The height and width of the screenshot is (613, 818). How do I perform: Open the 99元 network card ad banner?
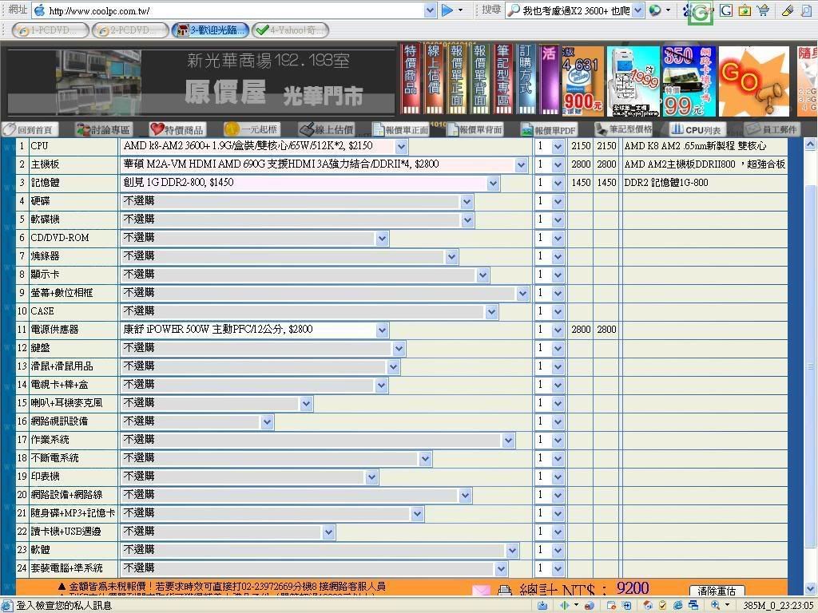pyautogui.click(x=688, y=81)
